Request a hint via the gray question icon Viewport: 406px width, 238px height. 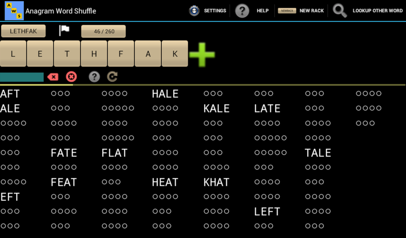pyautogui.click(x=94, y=77)
